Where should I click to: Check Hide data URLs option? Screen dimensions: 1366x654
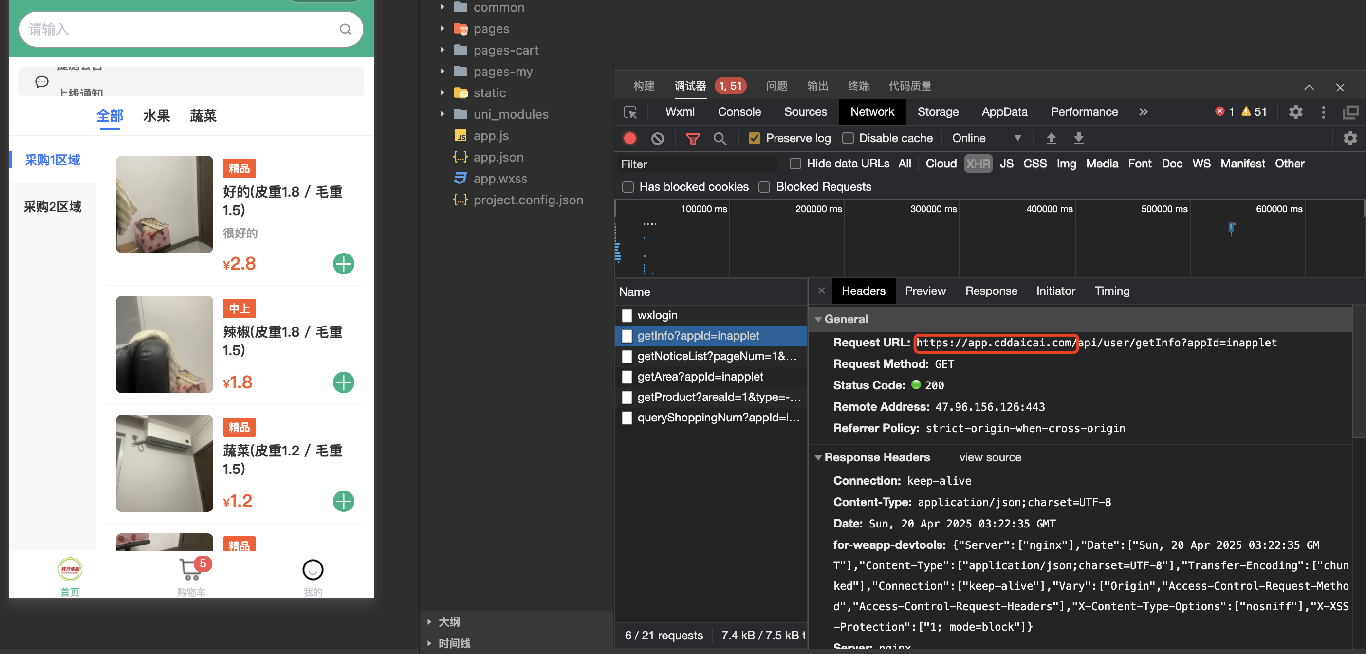click(795, 164)
